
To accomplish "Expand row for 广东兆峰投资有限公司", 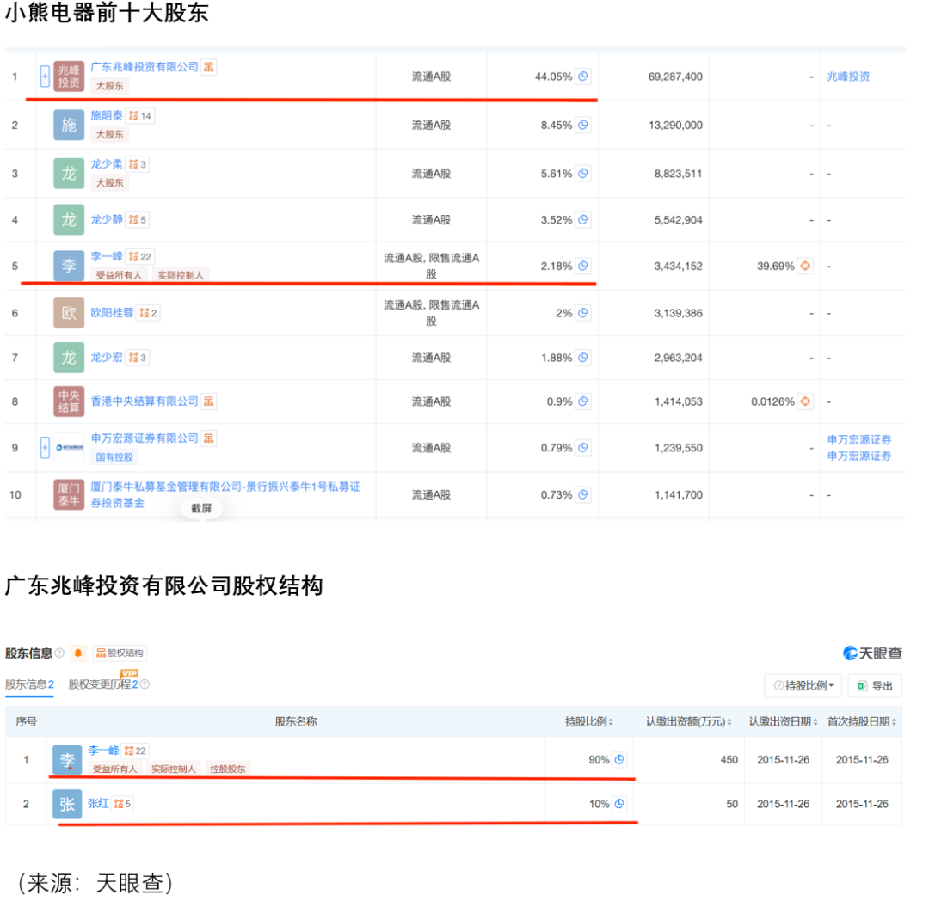I will (45, 77).
